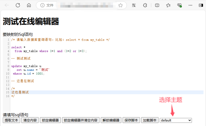The height and width of the screenshot is (126, 206).
Task: Click 'u.name' on the set line
Action: [x=29, y=70]
